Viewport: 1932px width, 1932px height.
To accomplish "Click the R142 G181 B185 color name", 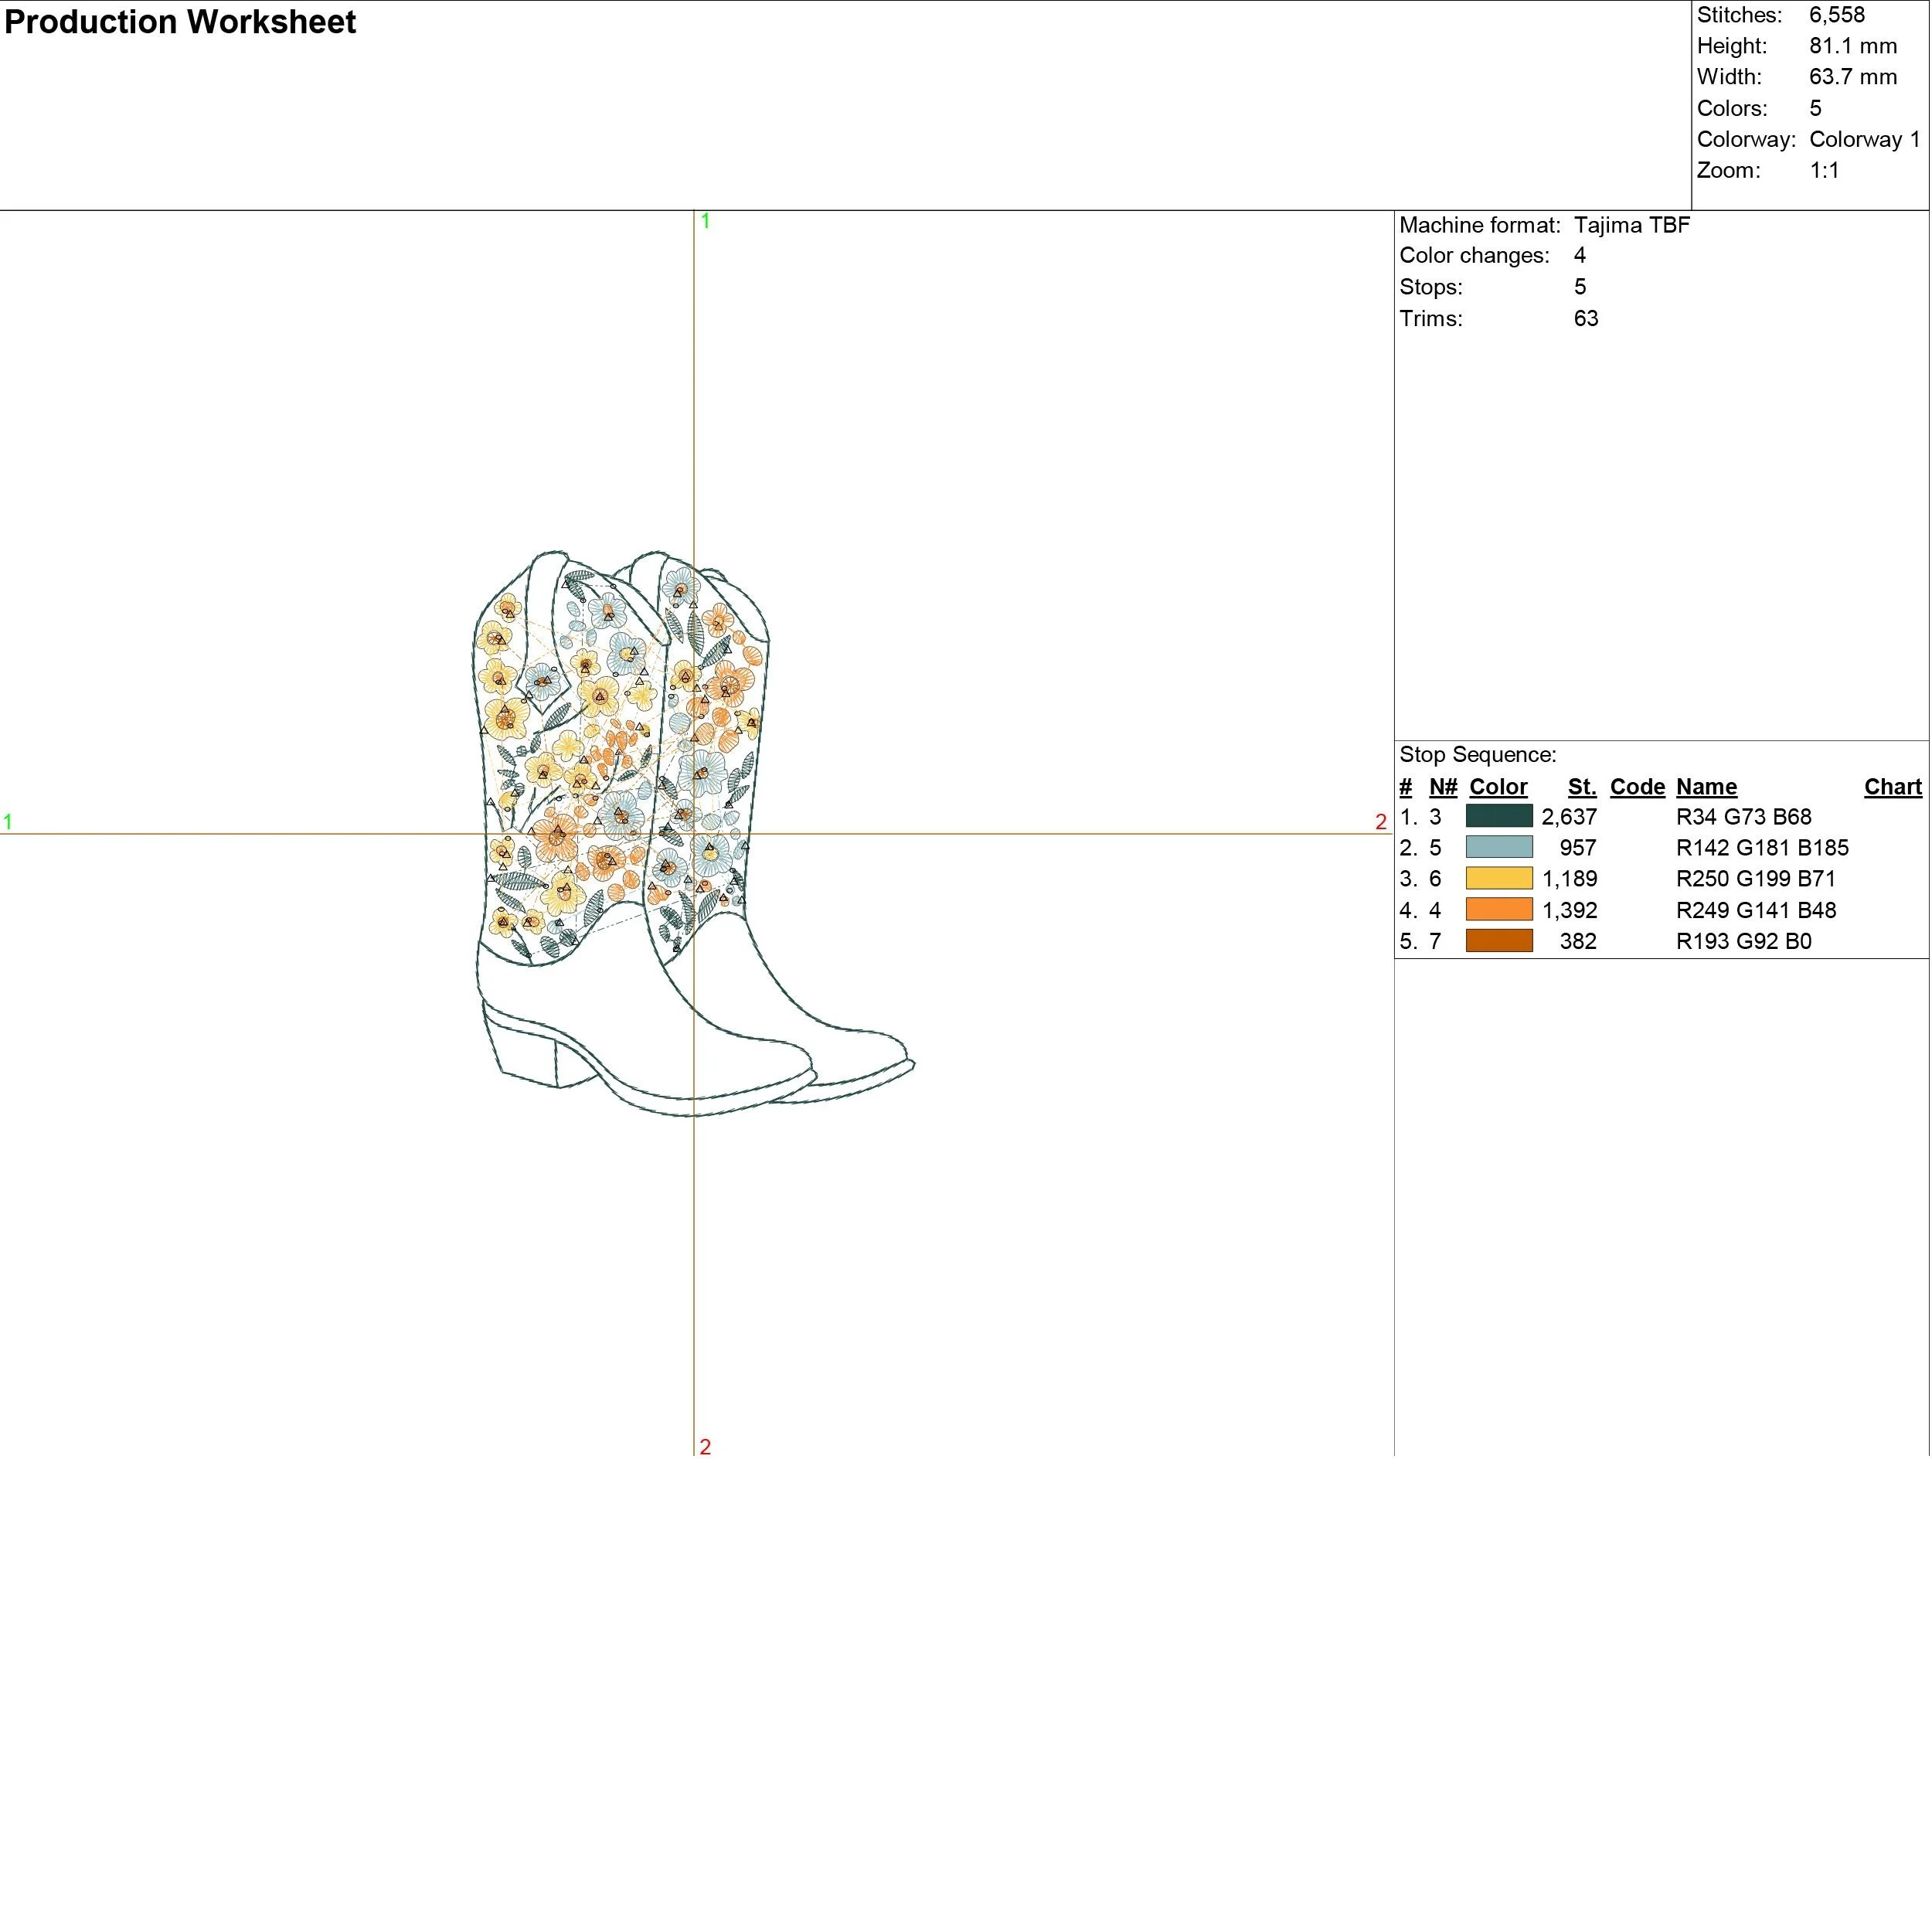I will tap(1761, 847).
